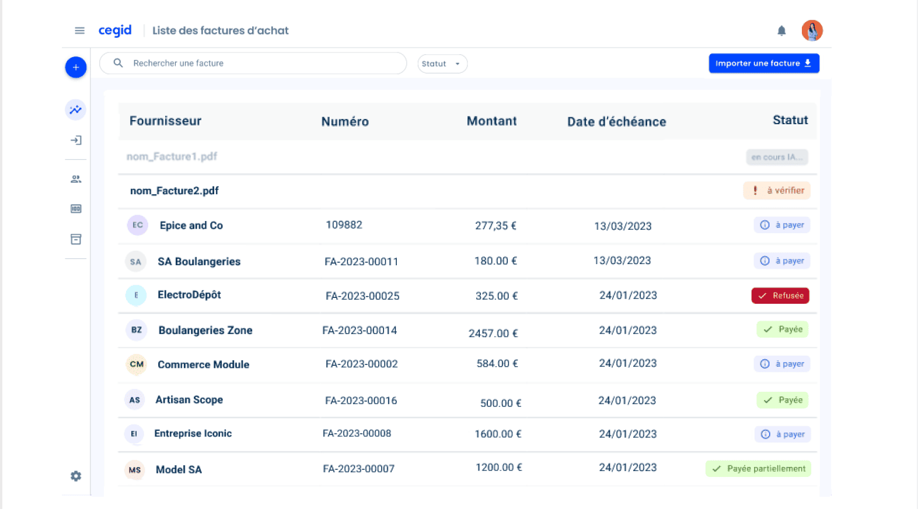This screenshot has width=918, height=516.
Task: Click the blue plus add button
Action: (76, 68)
